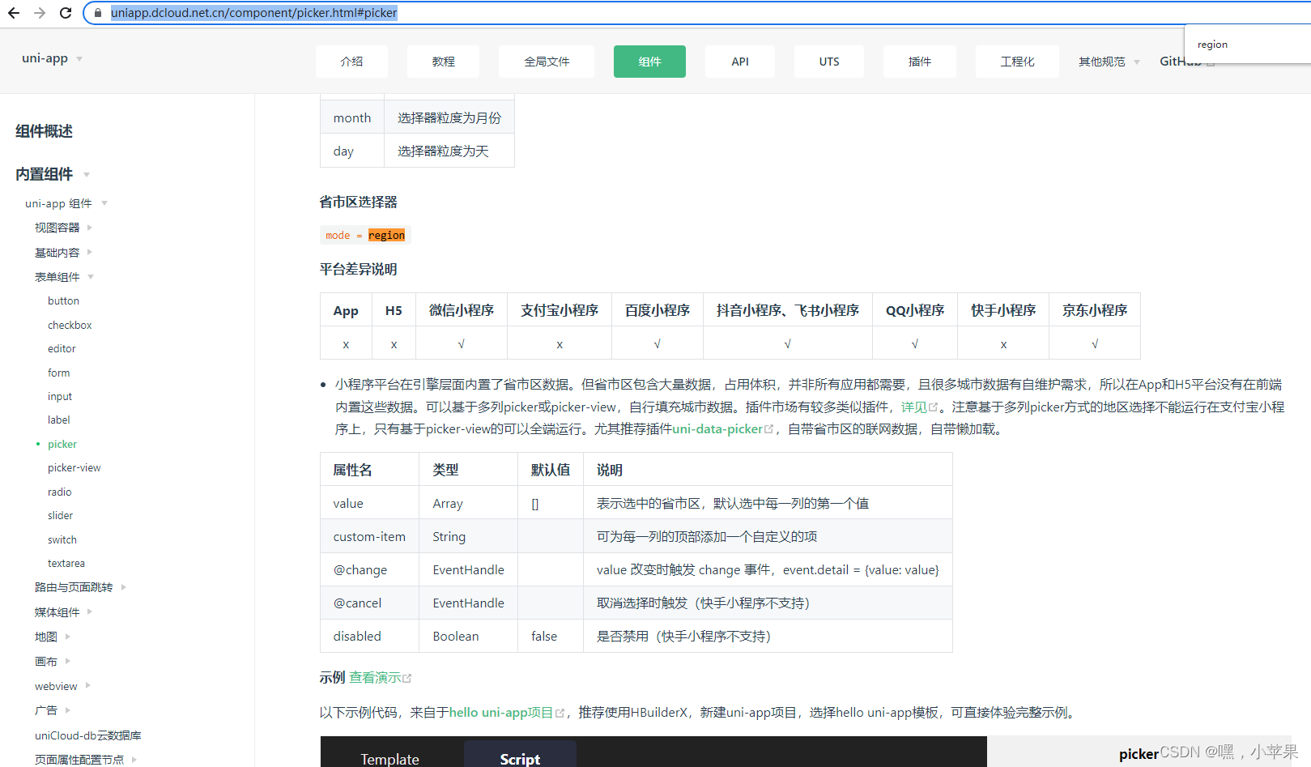Screen dimensions: 1311x767
Task: Open the 教程 nav tab
Action: point(443,62)
